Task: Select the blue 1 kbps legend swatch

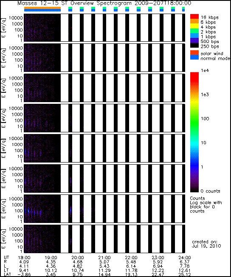Action: point(194,36)
